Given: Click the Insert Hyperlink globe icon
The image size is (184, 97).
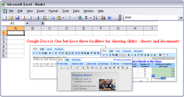Looking at the screenshot, I should (80, 18).
